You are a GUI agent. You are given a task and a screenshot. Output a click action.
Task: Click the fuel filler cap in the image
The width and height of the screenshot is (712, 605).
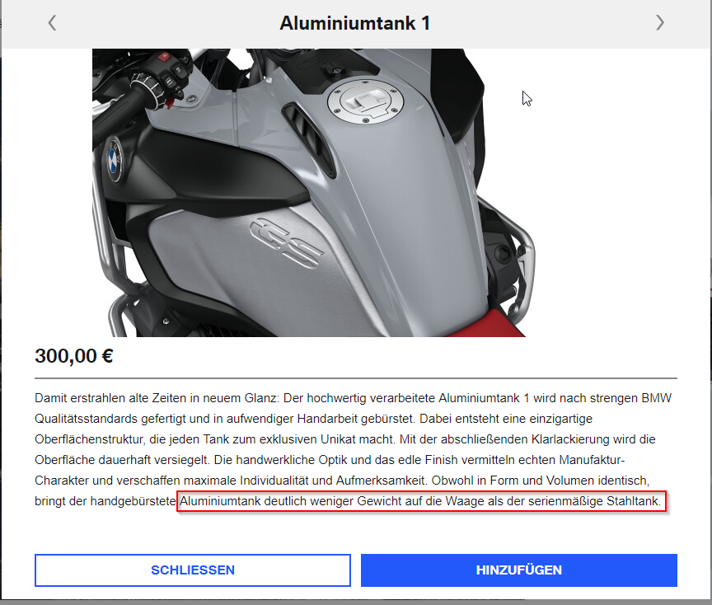365,101
